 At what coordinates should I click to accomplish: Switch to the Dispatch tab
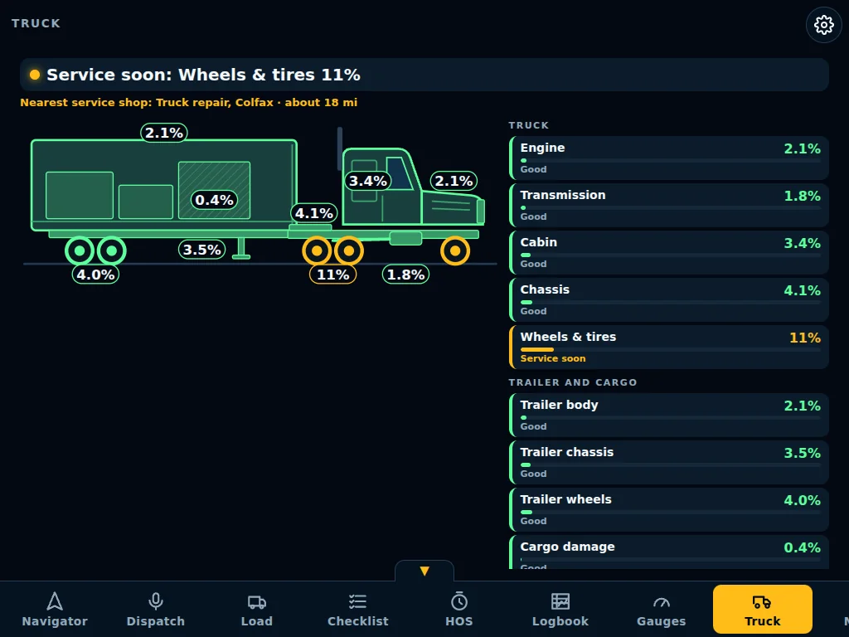click(x=155, y=609)
